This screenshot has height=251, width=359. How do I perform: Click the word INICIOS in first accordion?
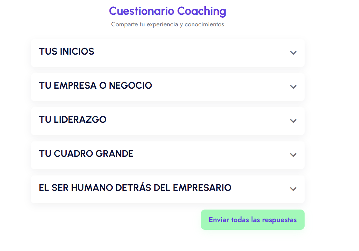click(x=77, y=51)
